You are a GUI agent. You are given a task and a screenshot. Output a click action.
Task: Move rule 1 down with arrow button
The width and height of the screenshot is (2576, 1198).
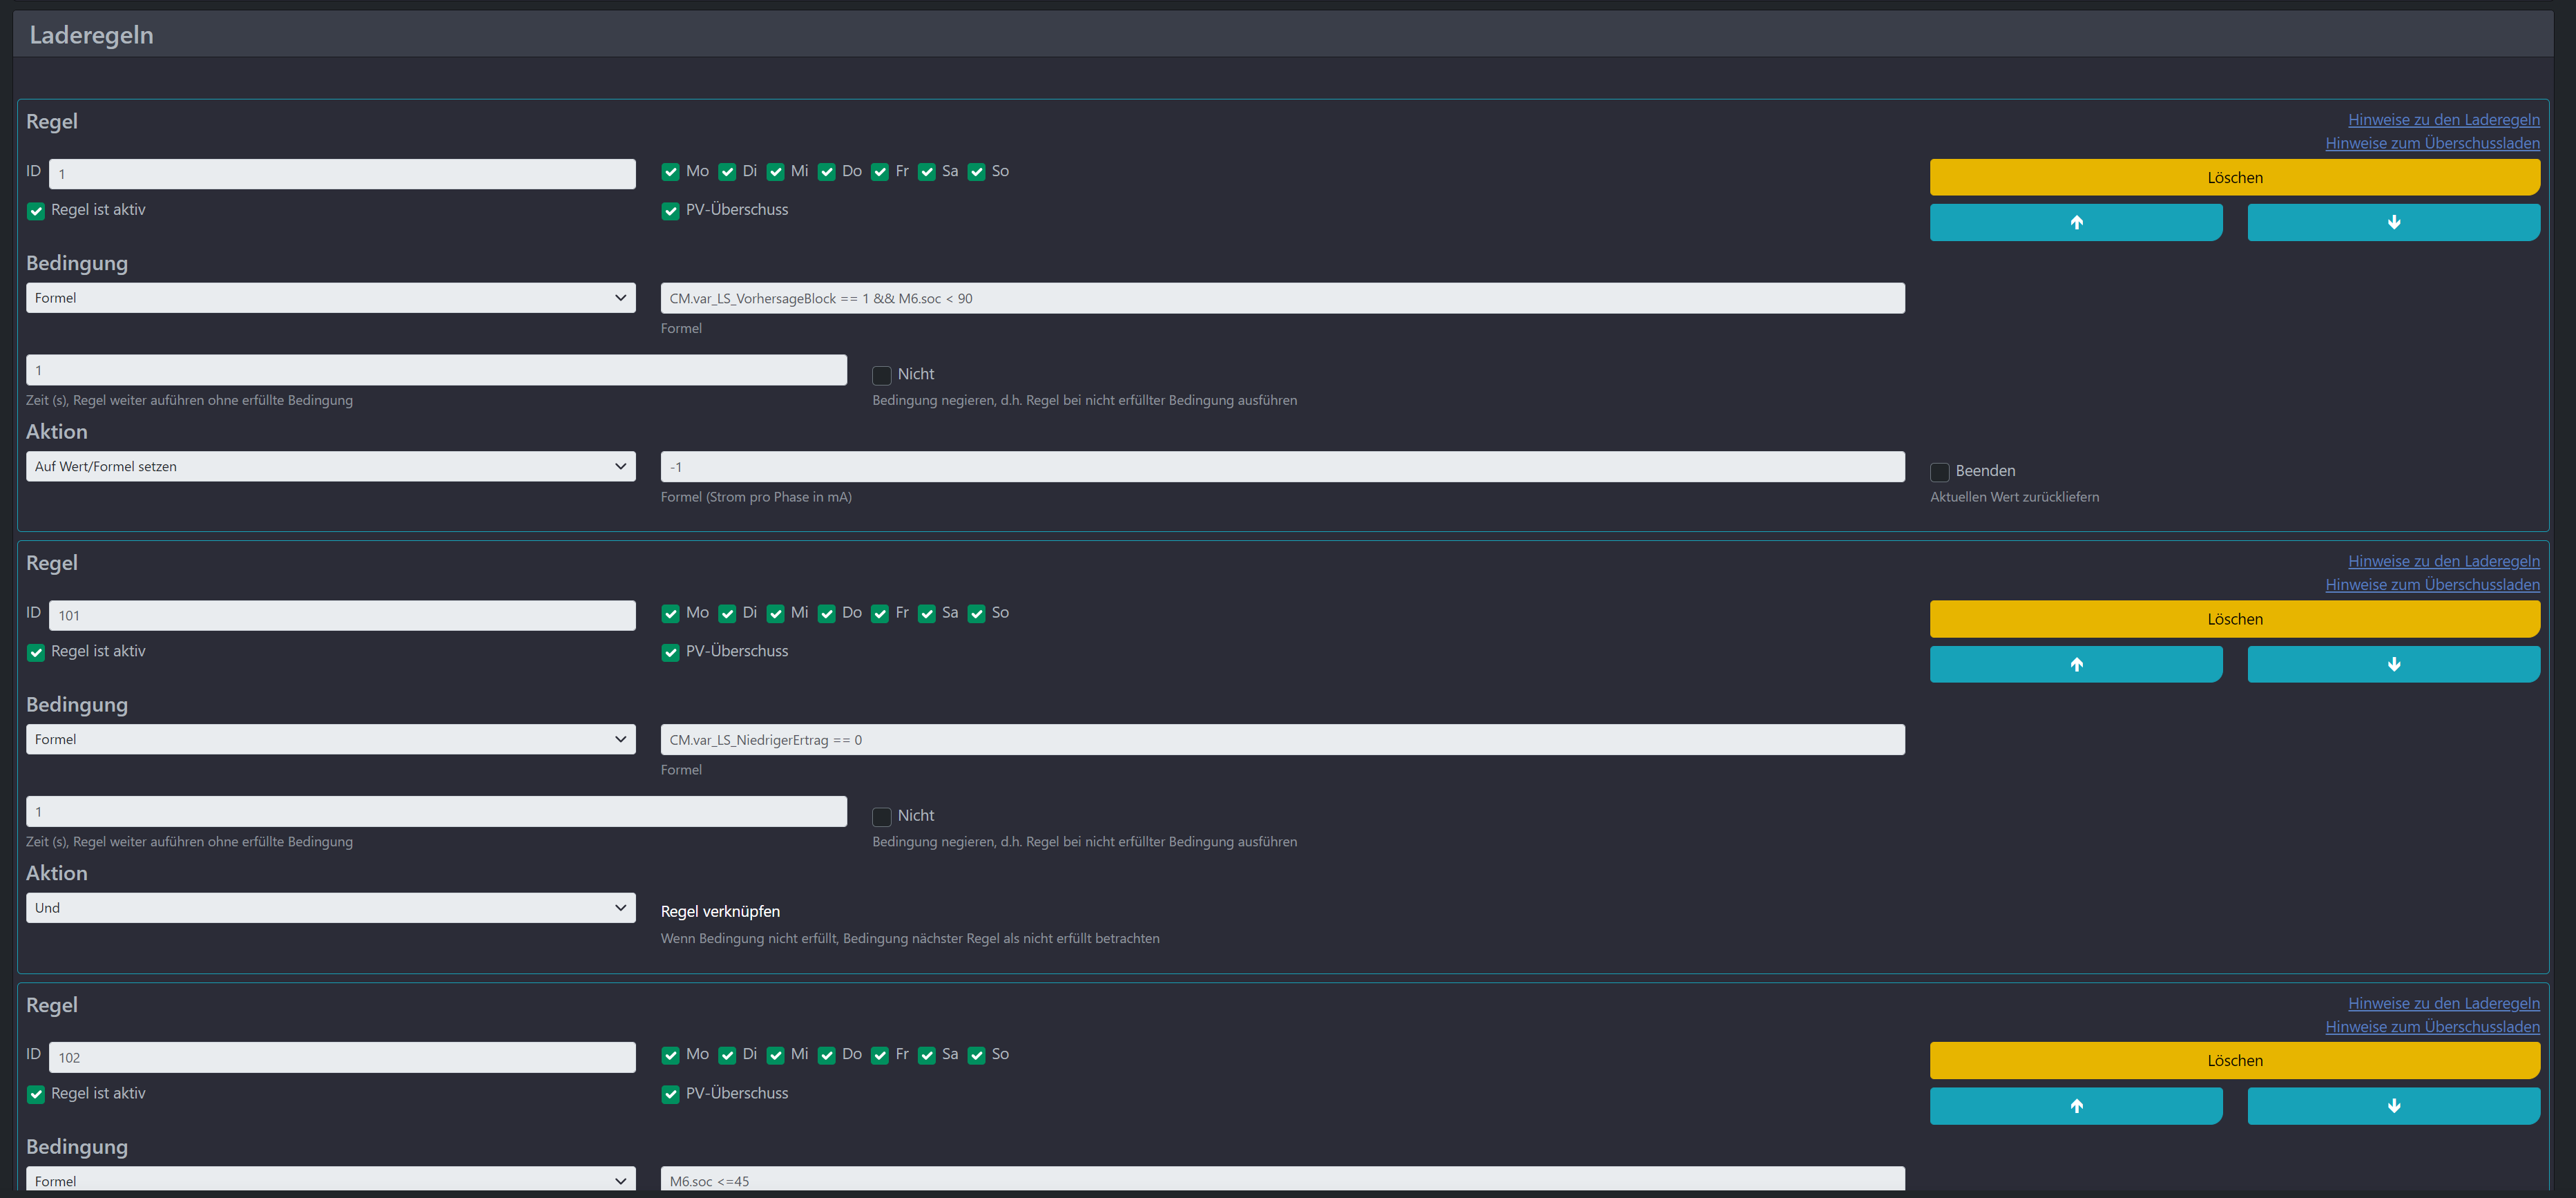(x=2392, y=222)
